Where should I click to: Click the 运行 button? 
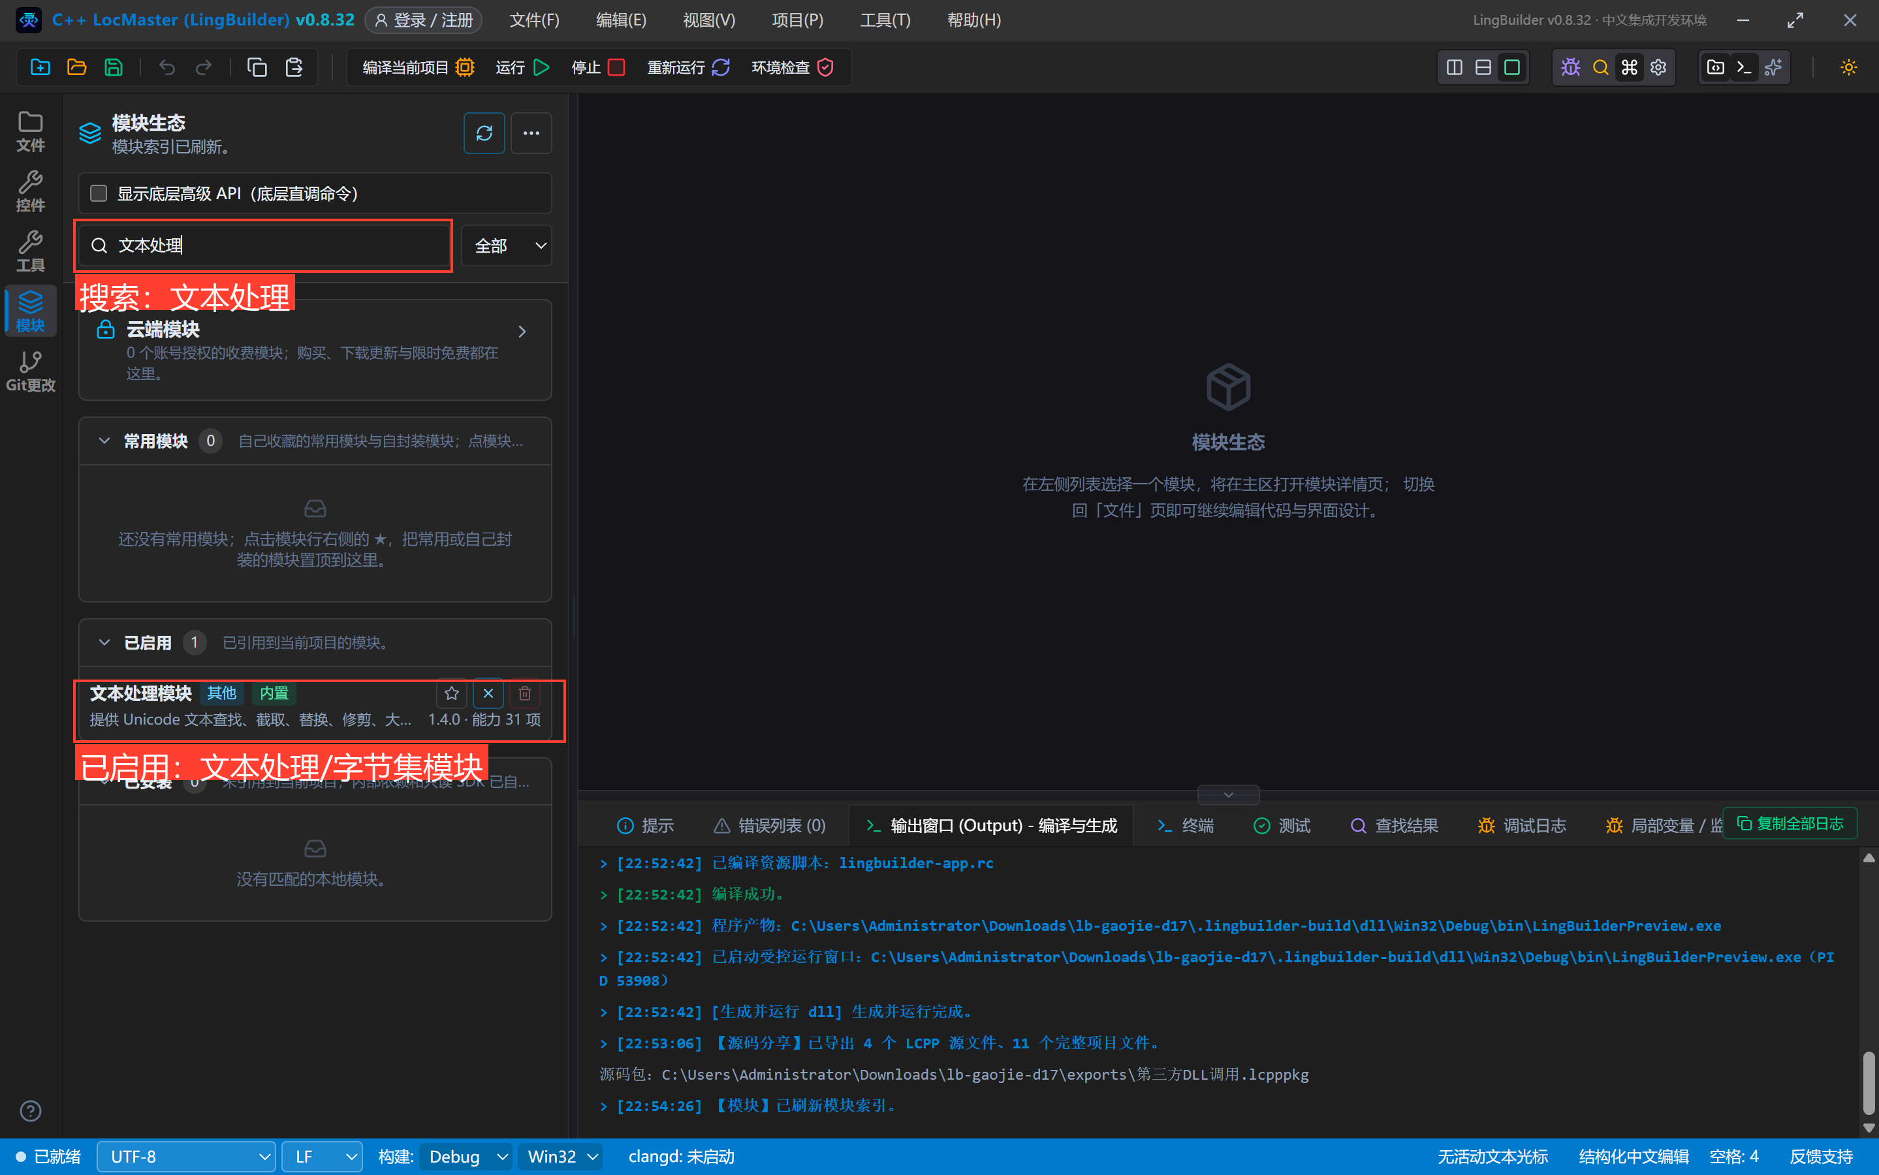coord(523,68)
